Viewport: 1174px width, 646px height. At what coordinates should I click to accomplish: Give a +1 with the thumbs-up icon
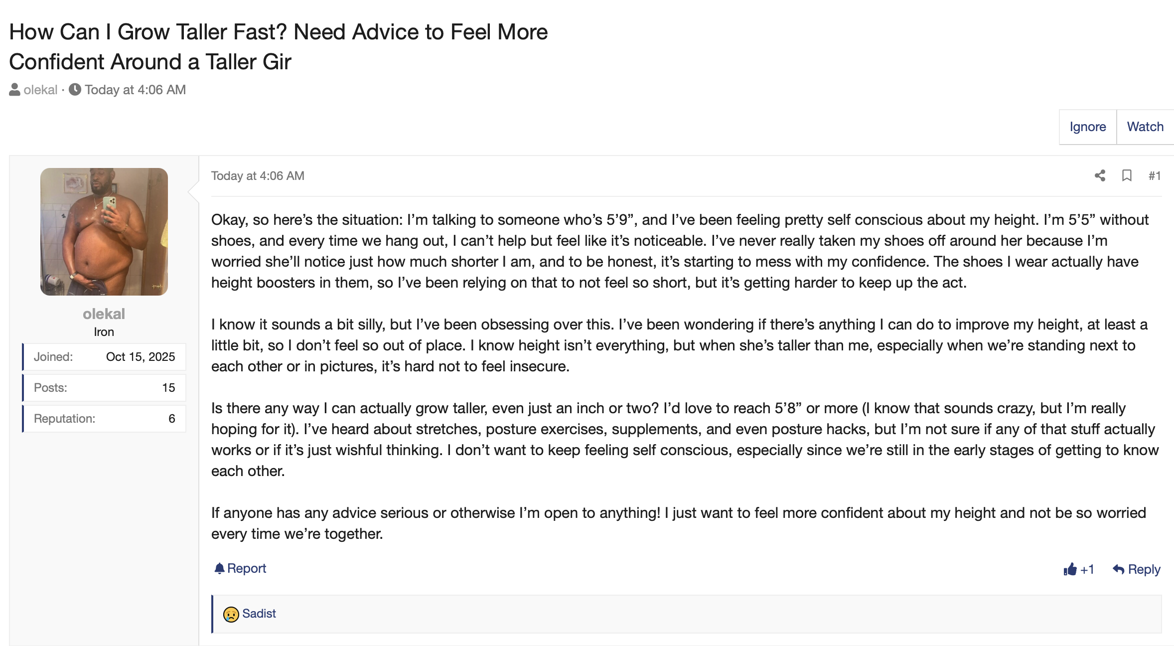[x=1070, y=569]
